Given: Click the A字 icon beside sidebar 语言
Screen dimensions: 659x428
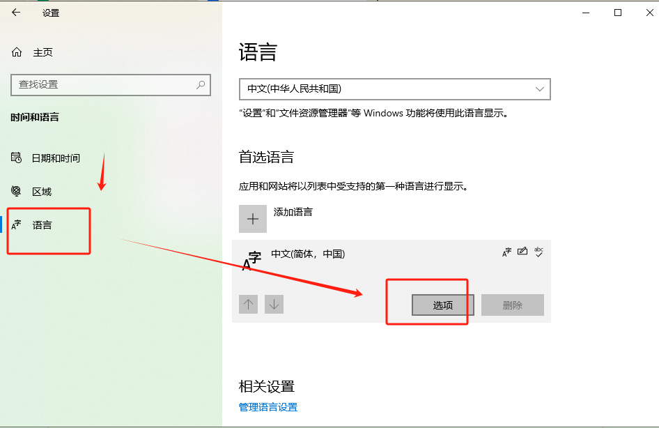Looking at the screenshot, I should [16, 225].
